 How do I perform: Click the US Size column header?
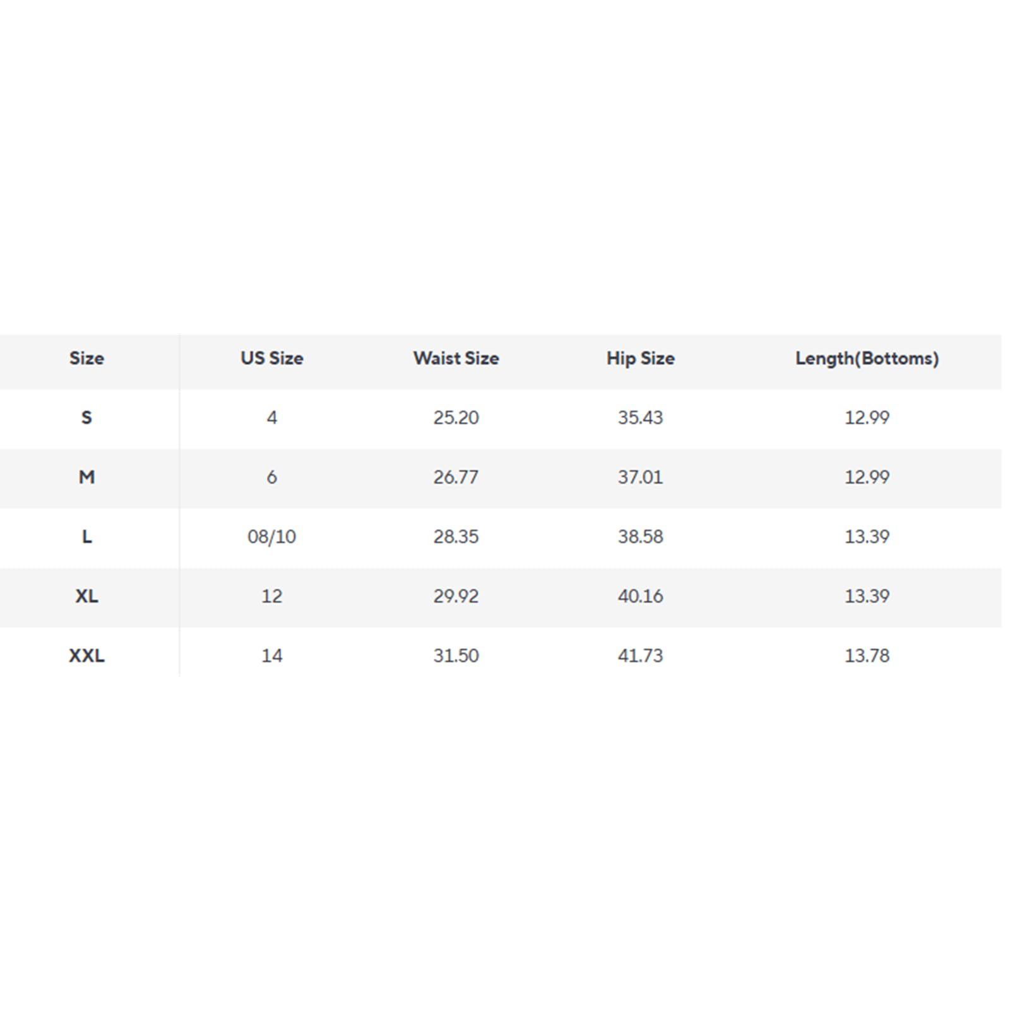271,359
